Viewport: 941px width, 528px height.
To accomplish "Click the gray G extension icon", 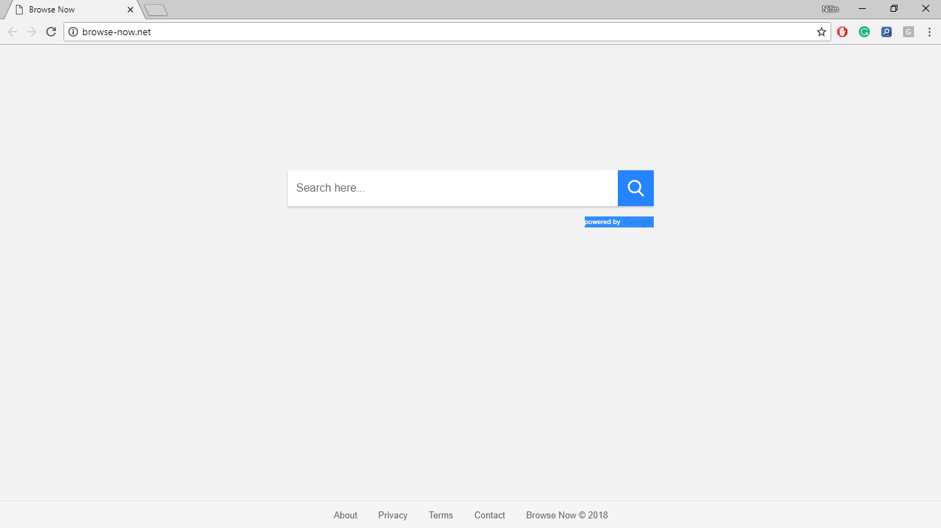I will 908,32.
